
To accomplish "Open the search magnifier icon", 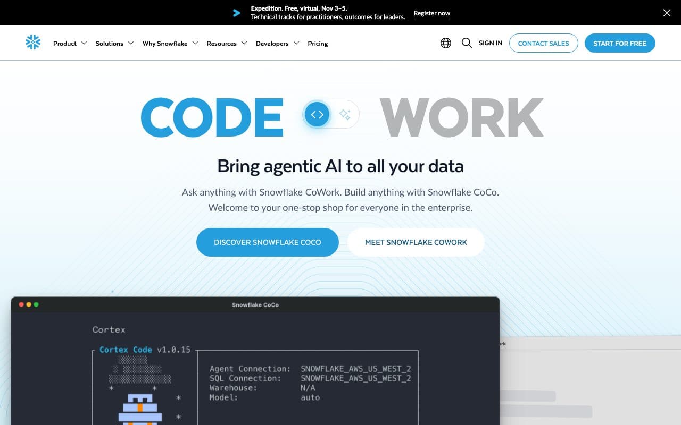I will coord(467,43).
